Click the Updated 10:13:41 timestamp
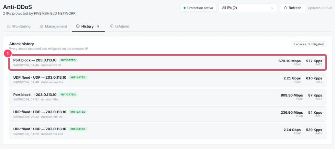This screenshot has height=149, width=335. pos(320,8)
